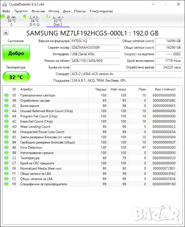
Task: Click the status circle for Wear Leveling Count
Action: click(x=6, y=127)
